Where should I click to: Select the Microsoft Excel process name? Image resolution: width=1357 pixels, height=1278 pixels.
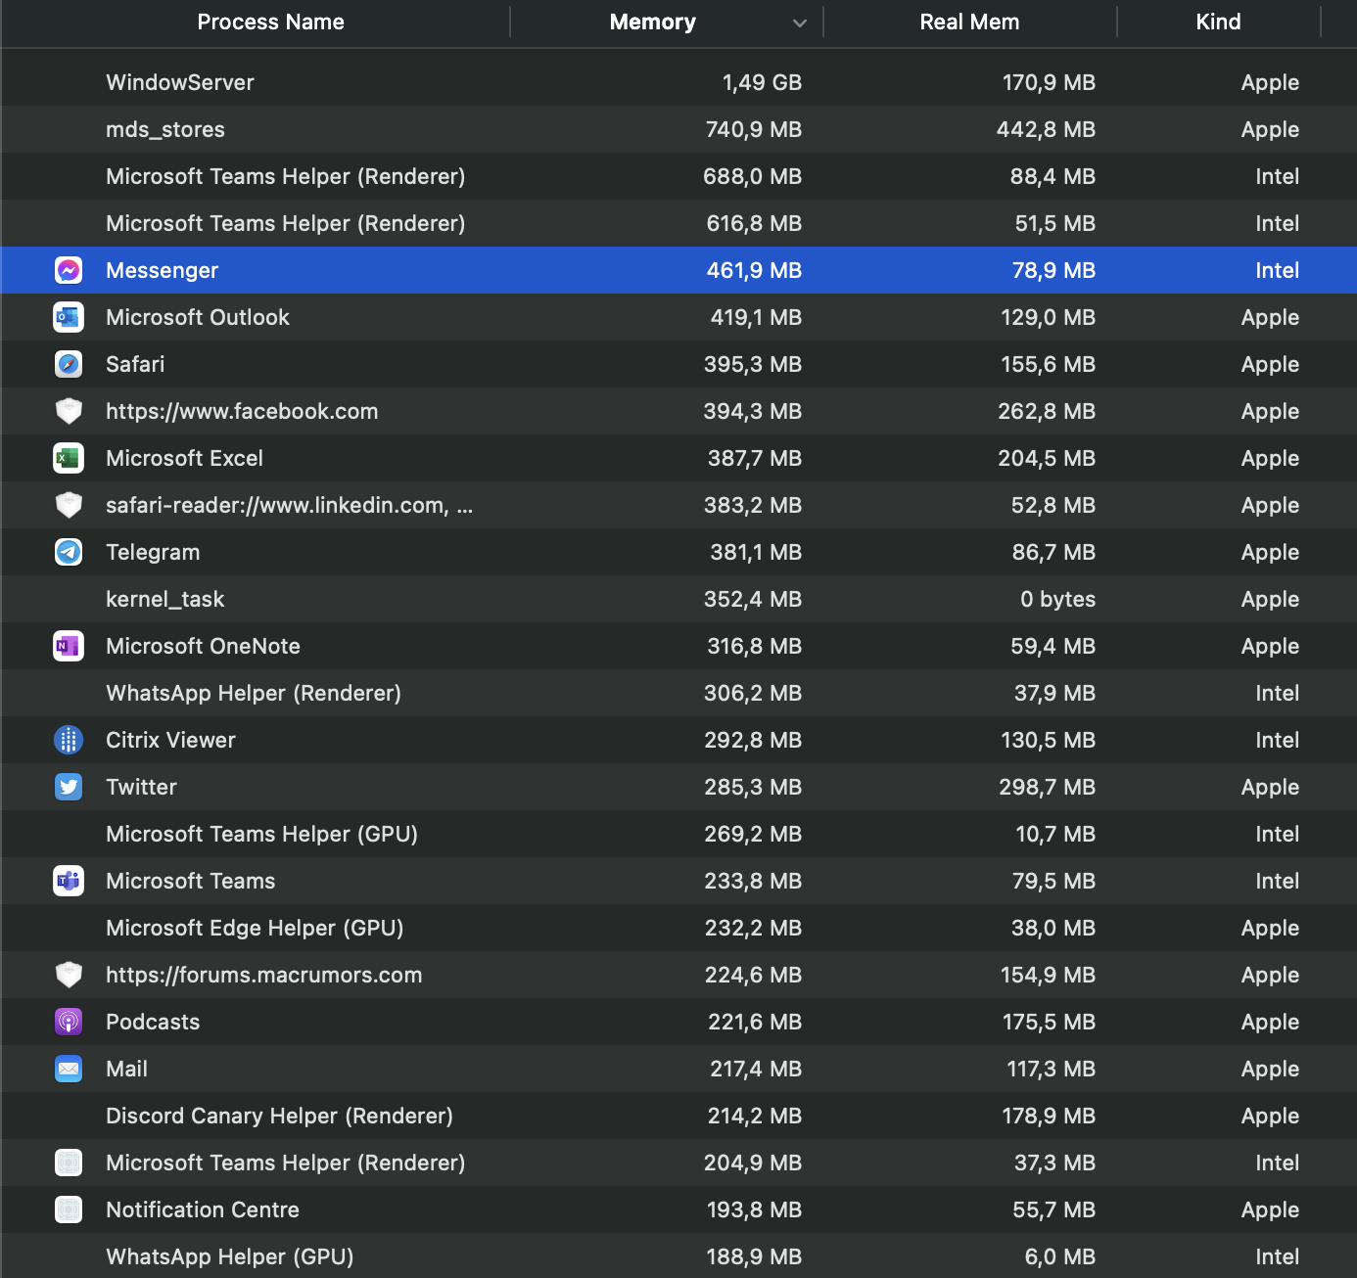(x=184, y=458)
